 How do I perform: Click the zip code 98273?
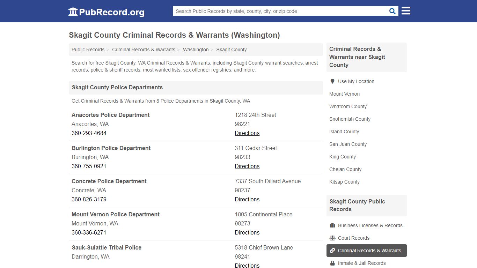242,223
